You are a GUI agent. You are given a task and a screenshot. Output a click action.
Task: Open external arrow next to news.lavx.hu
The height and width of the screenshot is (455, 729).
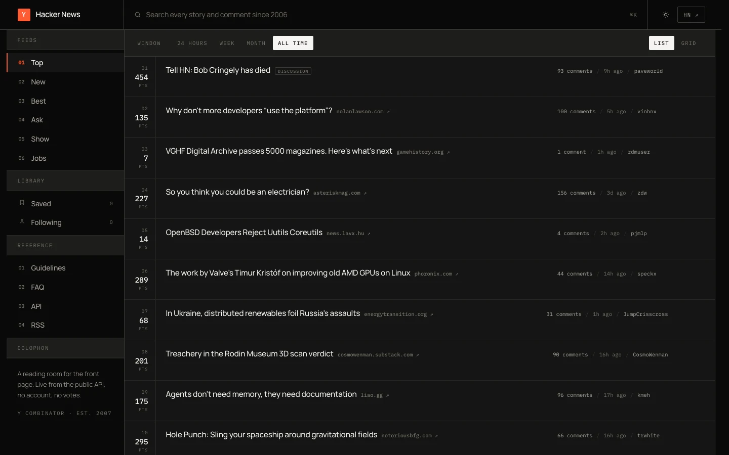point(369,234)
